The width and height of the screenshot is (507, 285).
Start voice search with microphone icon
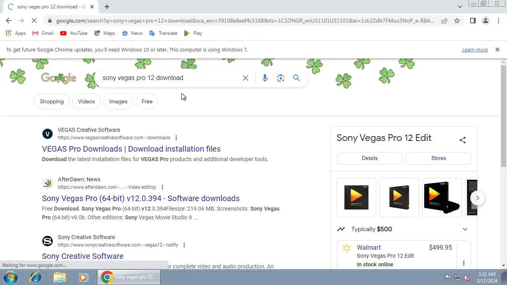pyautogui.click(x=265, y=78)
